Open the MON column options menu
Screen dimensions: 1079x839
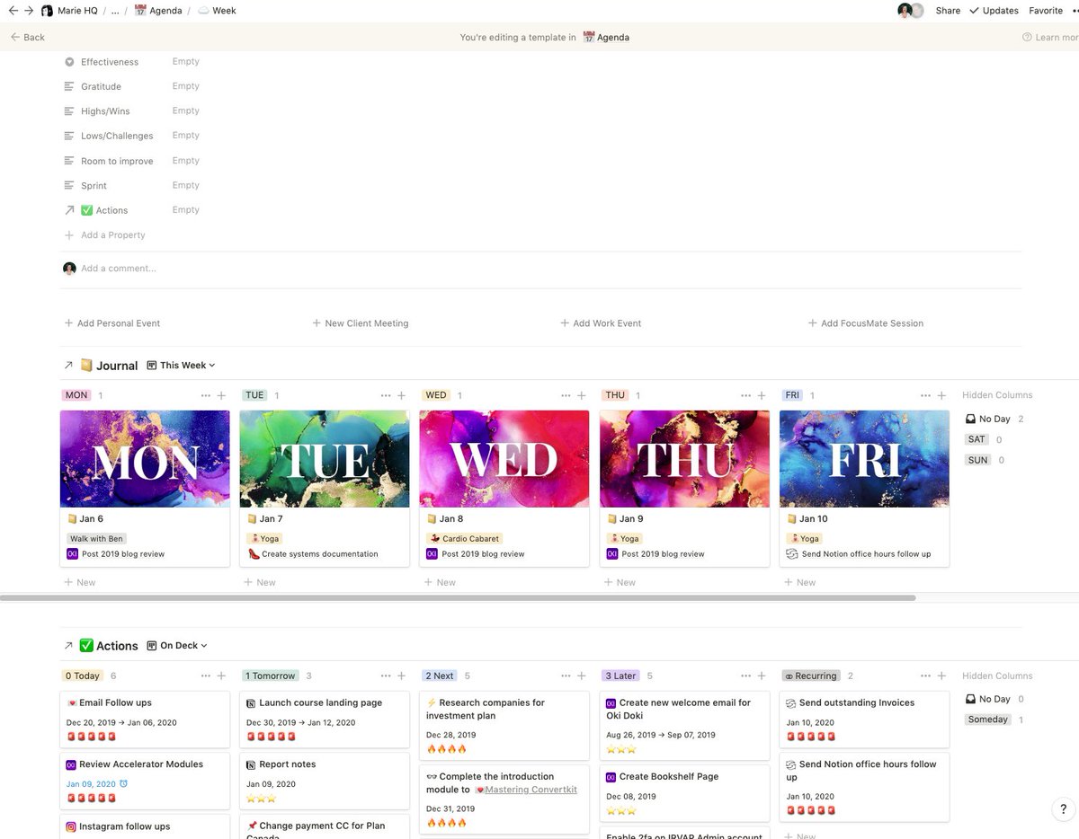(x=206, y=395)
